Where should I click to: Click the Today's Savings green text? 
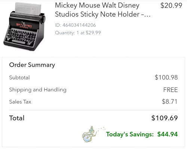pos(130,134)
